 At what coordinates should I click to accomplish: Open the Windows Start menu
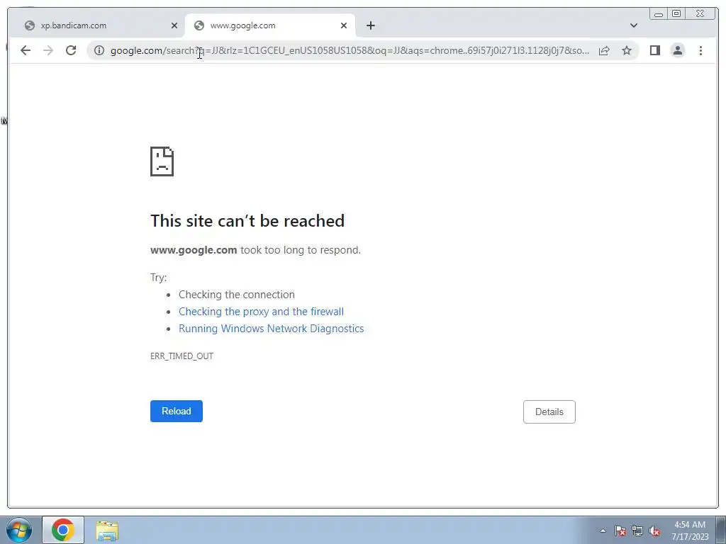coord(19,530)
